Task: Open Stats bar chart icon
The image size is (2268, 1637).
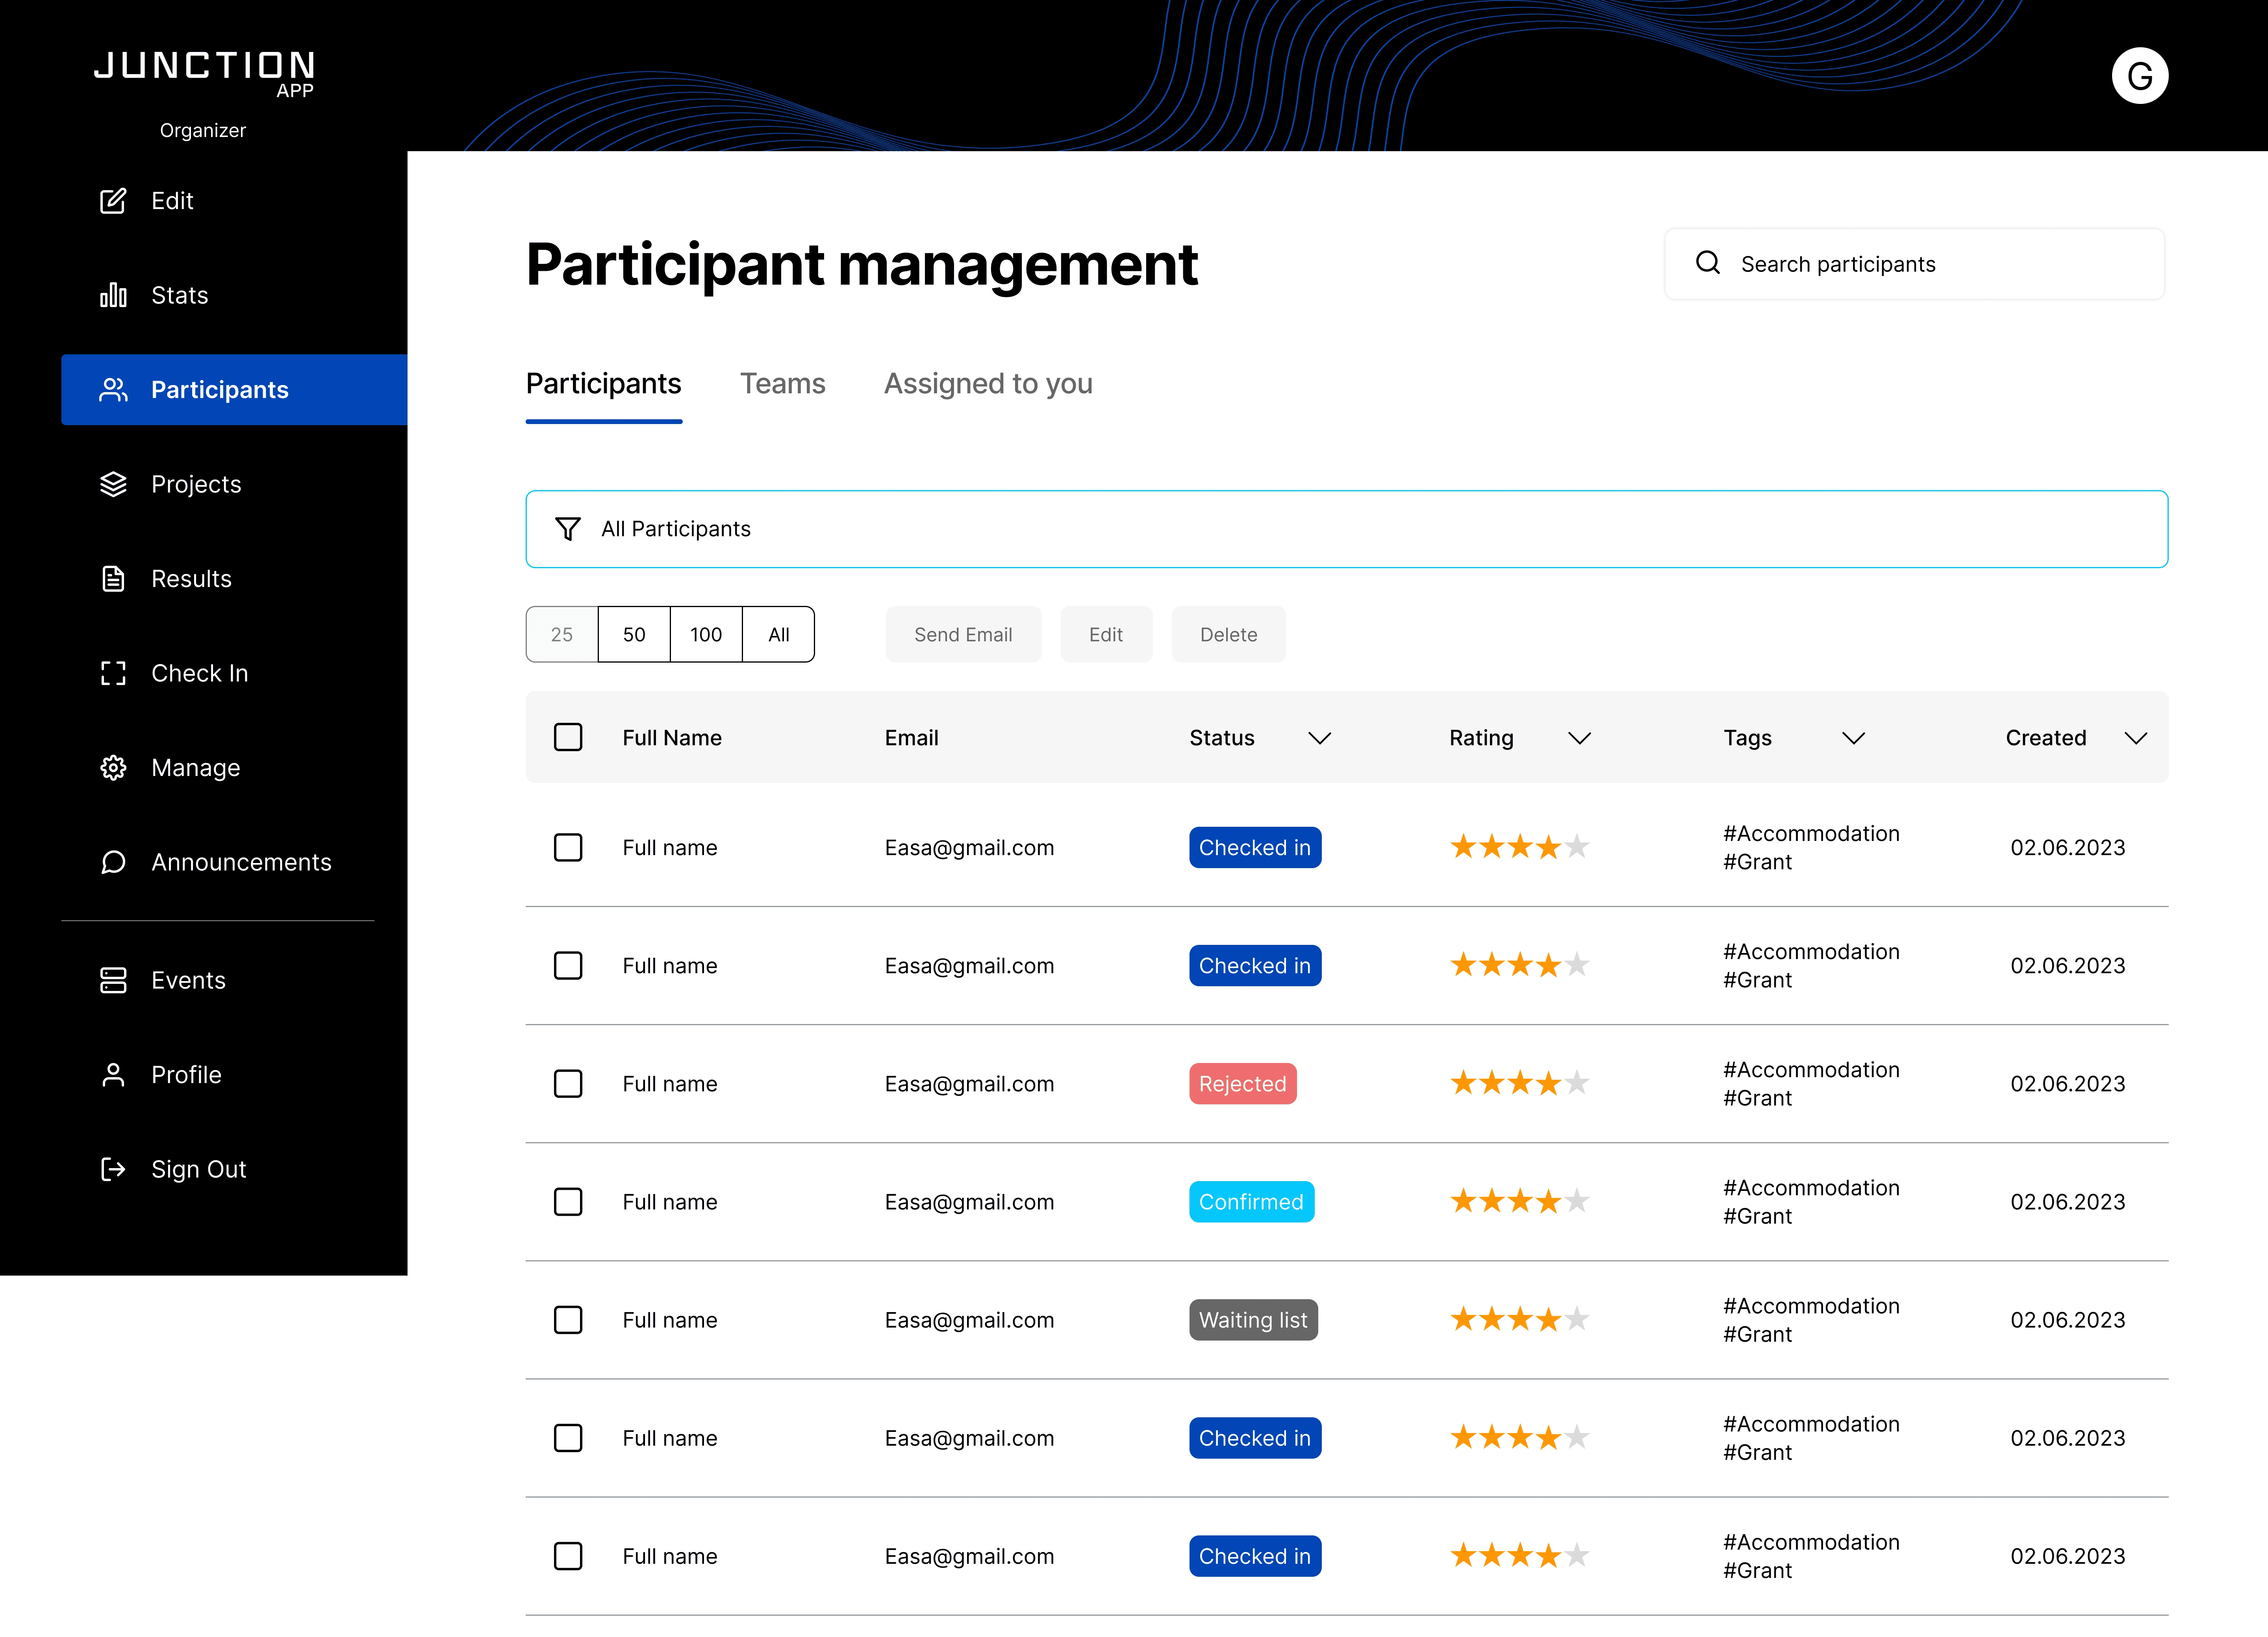Action: pos(113,295)
